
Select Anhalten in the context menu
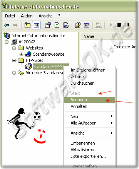[x=89, y=106]
